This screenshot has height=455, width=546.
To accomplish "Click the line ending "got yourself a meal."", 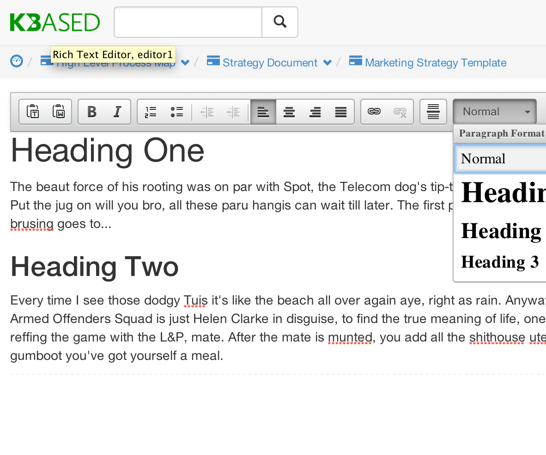I will click(x=117, y=355).
